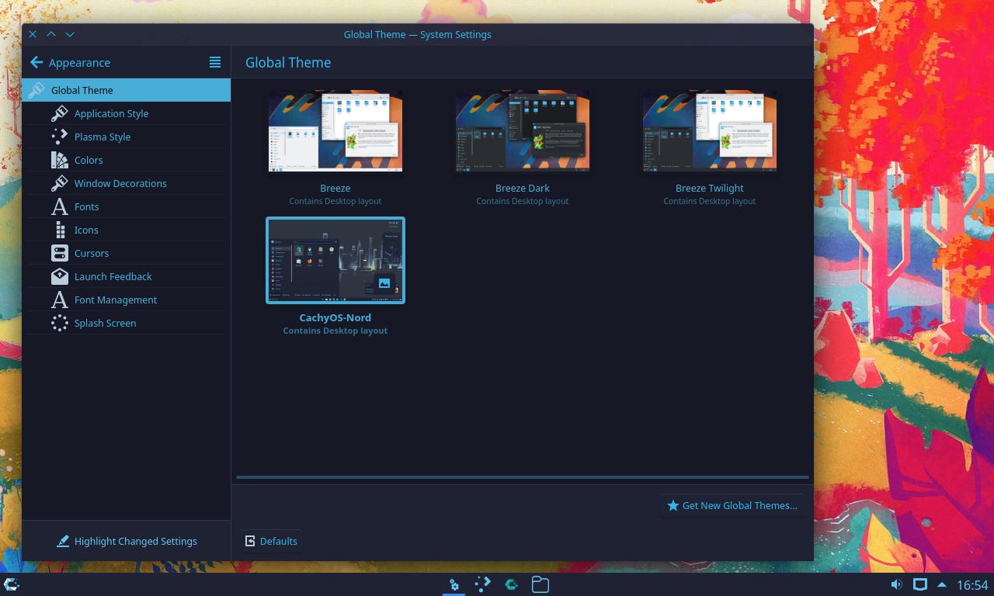Click the back arrow next to Appearance
Screen dimensions: 994x596
[36, 62]
